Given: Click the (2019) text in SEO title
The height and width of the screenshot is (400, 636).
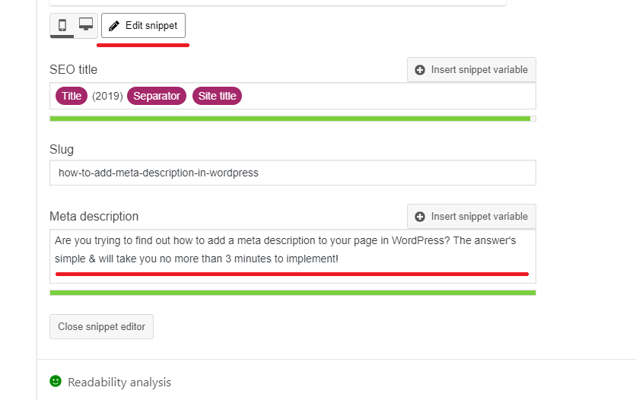Looking at the screenshot, I should pyautogui.click(x=107, y=96).
